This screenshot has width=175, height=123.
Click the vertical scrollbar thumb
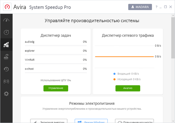173,38
